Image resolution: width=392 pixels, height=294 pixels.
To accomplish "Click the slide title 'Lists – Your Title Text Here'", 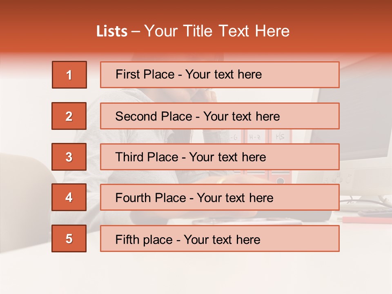I will click(193, 31).
